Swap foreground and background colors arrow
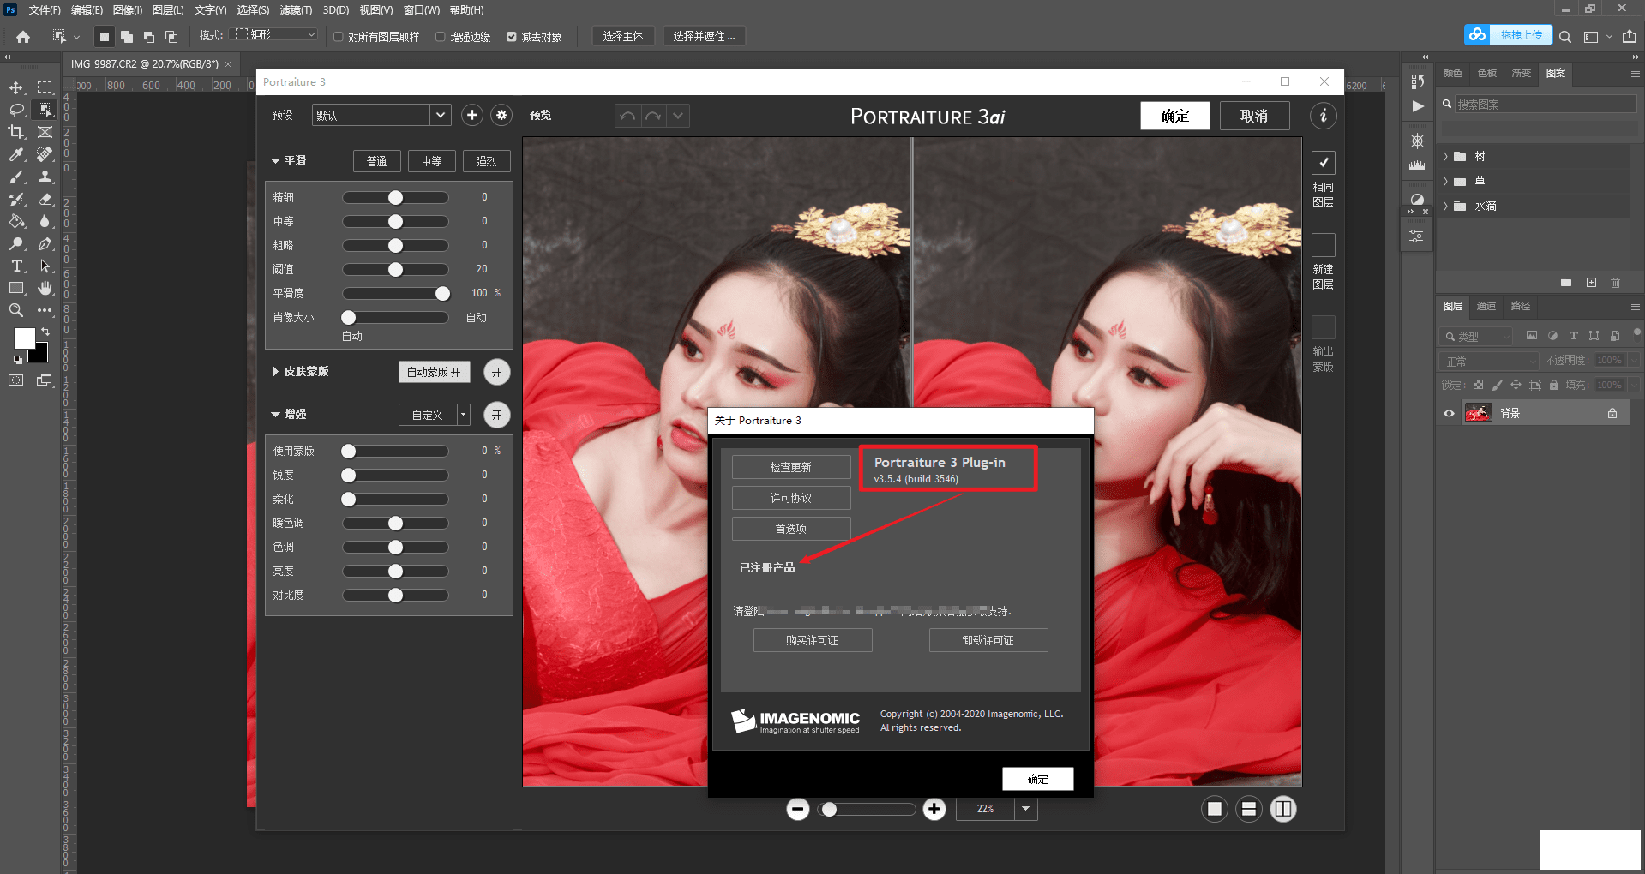Screen dimensions: 1645x874 (45, 332)
